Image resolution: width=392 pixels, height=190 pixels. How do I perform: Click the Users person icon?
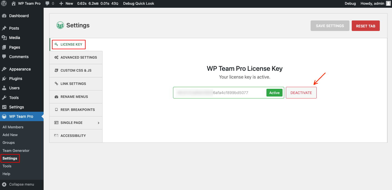click(4, 88)
